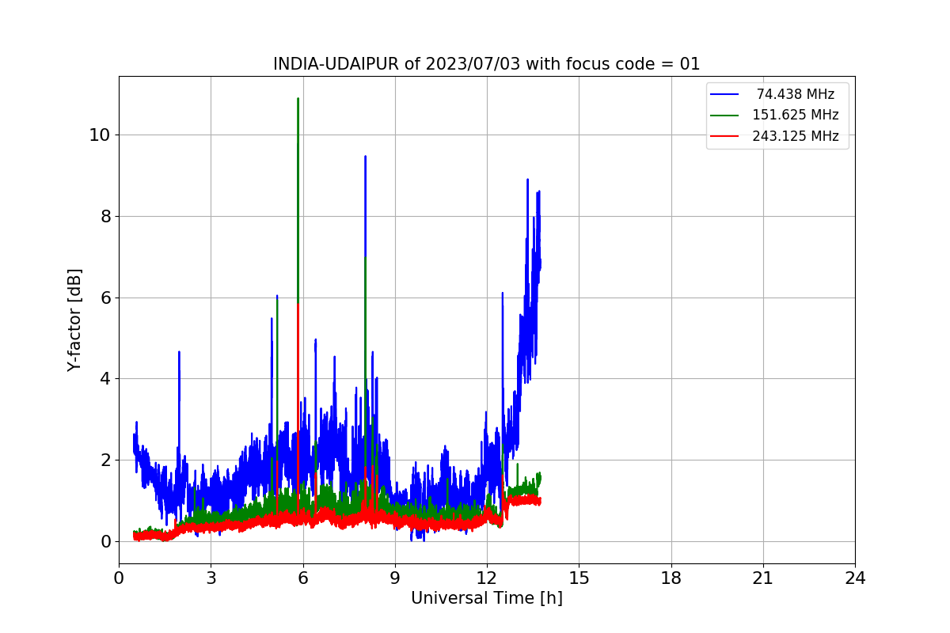Click the tallest green spike peak near 6h
Image resolution: width=950 pixels, height=633 pixels.
coord(298,99)
